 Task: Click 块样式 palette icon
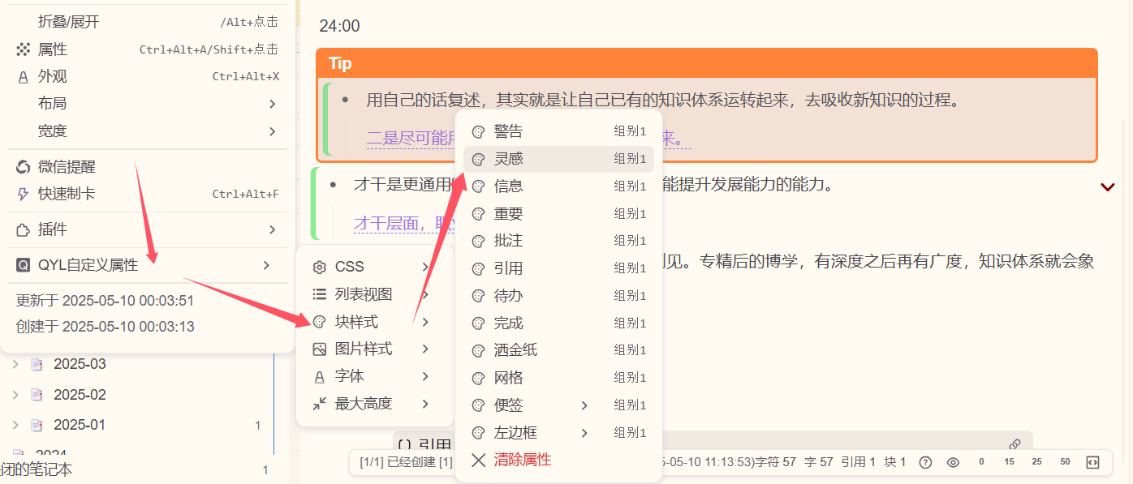click(x=320, y=322)
